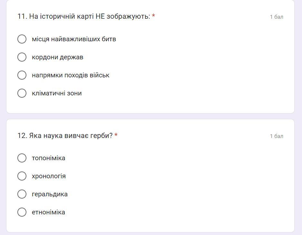Mark the "кліматичні зони" radio circle
Screen dimensions: 302x235
tap(22, 93)
